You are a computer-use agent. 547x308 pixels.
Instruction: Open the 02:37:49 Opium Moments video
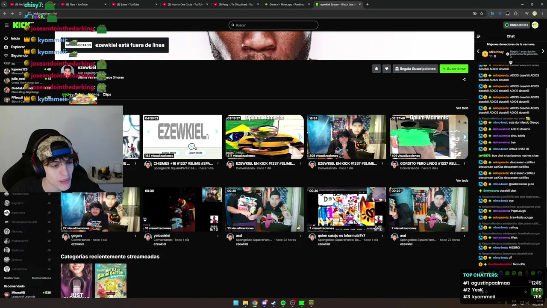[429, 137]
